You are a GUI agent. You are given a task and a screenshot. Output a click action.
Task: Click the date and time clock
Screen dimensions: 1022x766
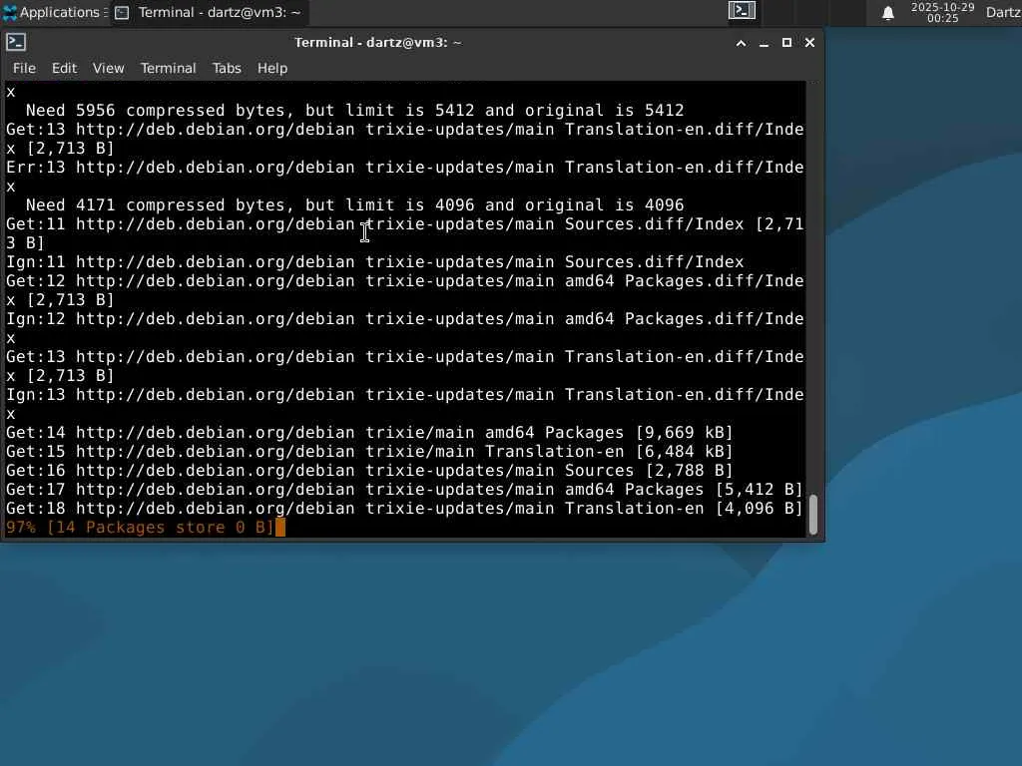(942, 12)
